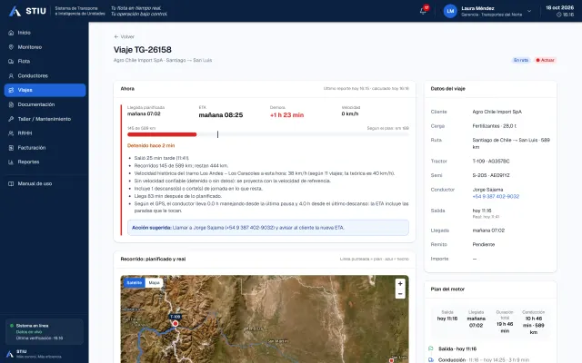Click the Viaje TG-26158 heading
The height and width of the screenshot is (363, 582).
click(x=143, y=50)
